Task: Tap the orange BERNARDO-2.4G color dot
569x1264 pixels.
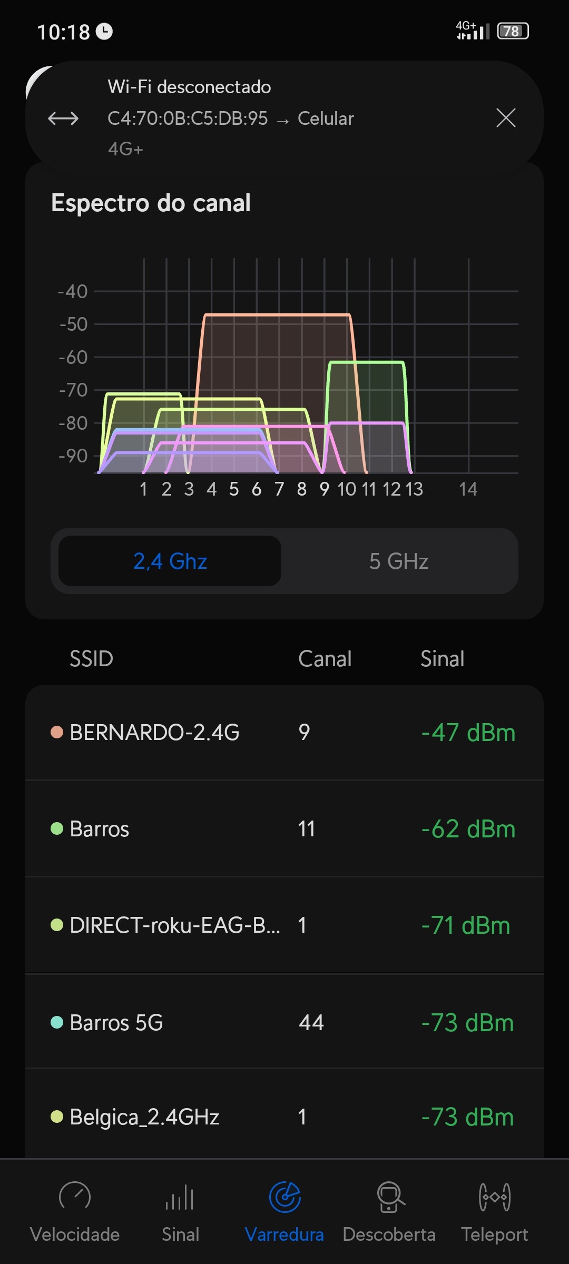Action: tap(57, 732)
